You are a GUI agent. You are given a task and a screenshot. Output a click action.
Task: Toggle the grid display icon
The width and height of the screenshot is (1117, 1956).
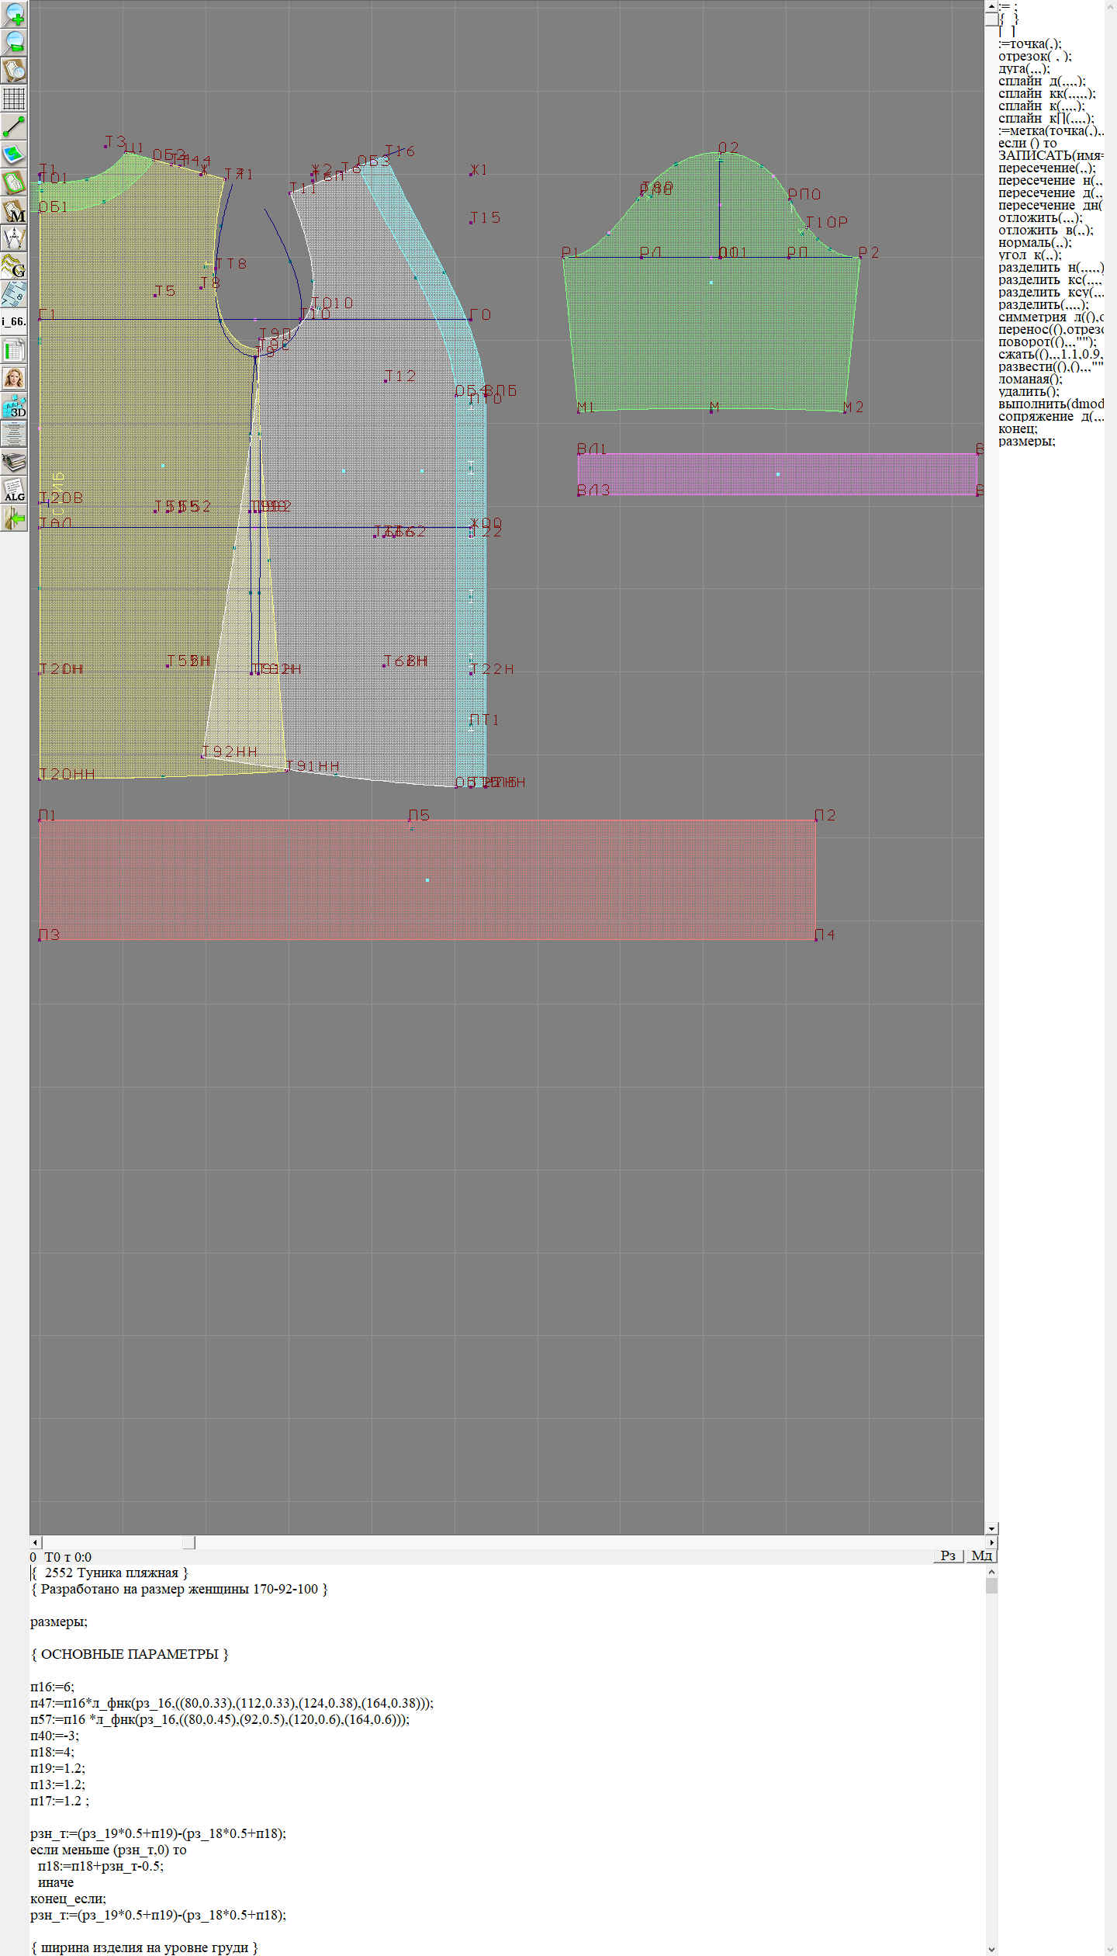[14, 99]
